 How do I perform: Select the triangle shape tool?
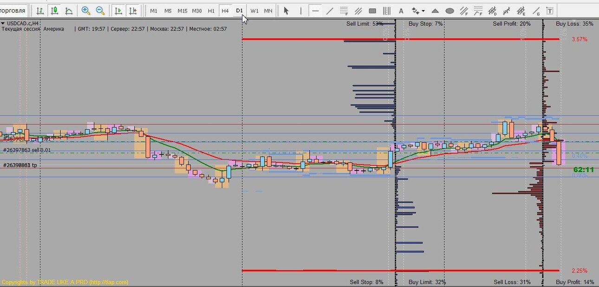435,10
